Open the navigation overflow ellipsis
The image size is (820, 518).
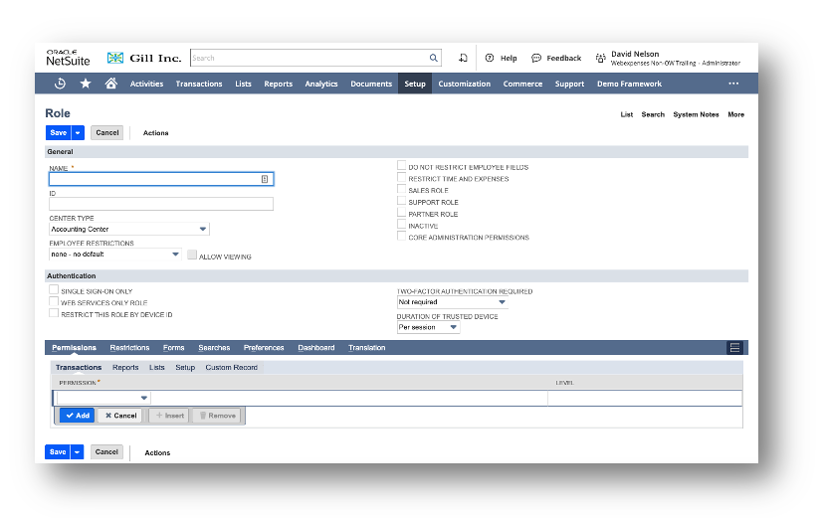coord(733,84)
